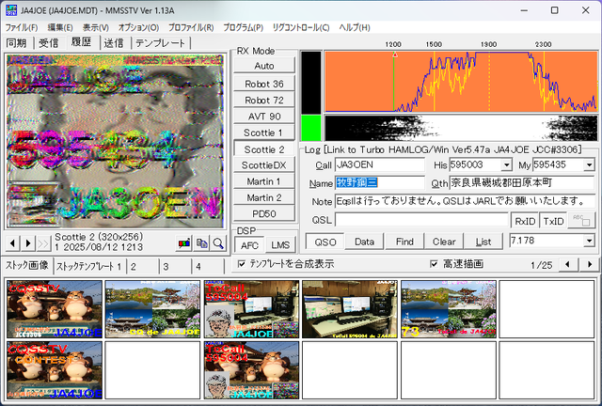Open プログラム(P) menu
This screenshot has height=406, width=602.
[x=243, y=27]
